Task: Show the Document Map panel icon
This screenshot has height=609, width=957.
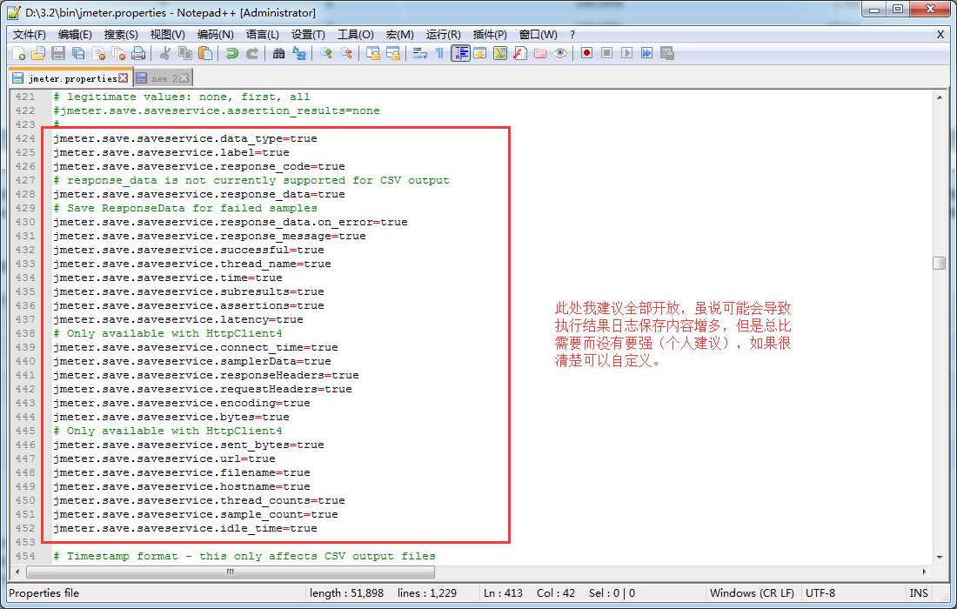Action: 500,54
